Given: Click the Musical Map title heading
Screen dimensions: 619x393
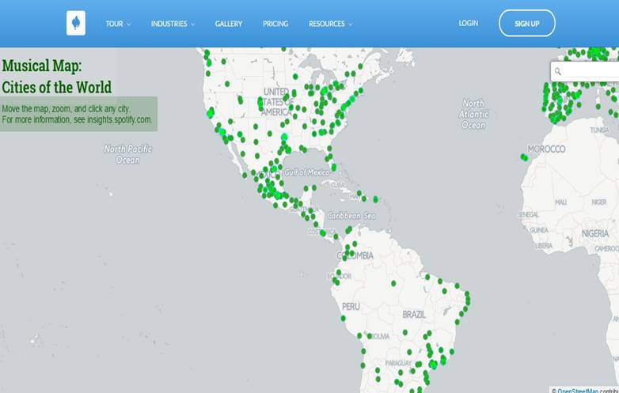Looking at the screenshot, I should (x=57, y=76).
